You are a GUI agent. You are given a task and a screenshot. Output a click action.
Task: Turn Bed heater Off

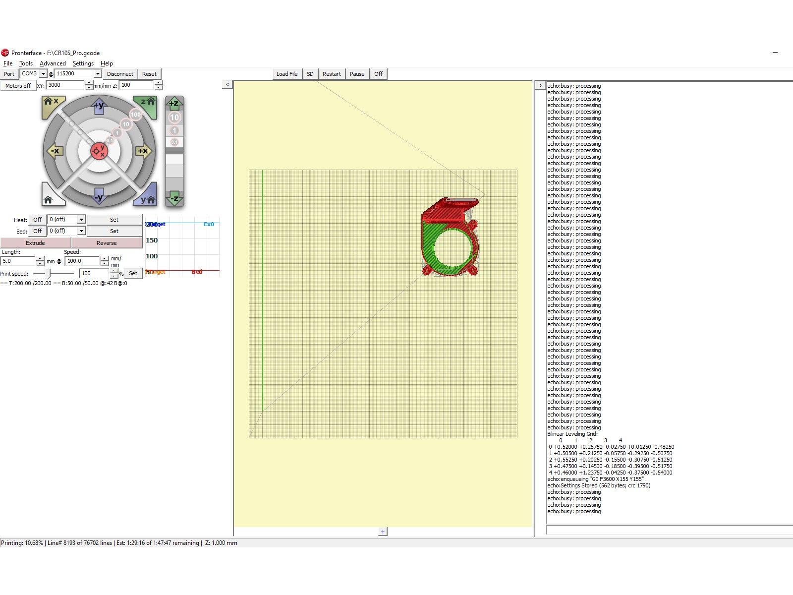click(37, 231)
